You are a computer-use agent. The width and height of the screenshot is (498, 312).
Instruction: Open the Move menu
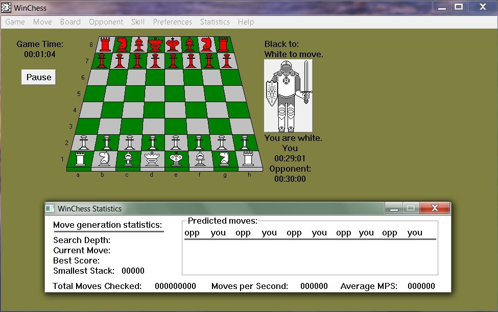pyautogui.click(x=42, y=22)
